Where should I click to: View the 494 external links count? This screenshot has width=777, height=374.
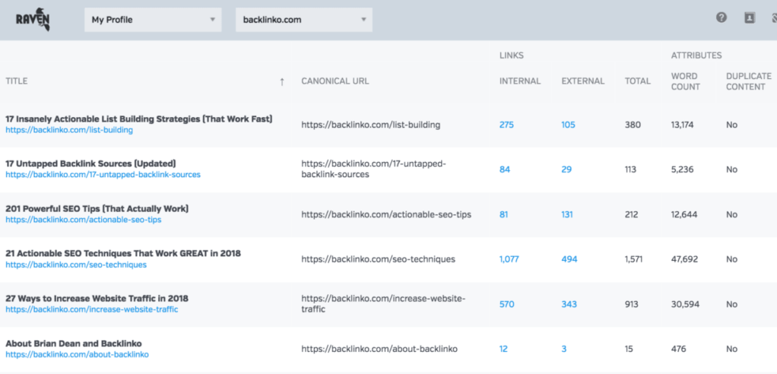(569, 259)
